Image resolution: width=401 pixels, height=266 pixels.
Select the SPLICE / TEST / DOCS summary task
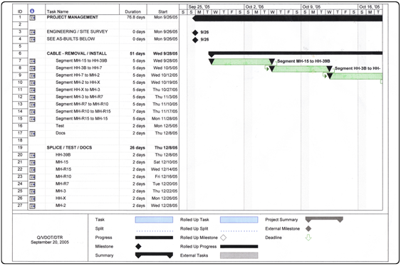69,147
